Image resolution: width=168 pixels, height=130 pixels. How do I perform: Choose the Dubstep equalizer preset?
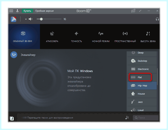click(142, 61)
